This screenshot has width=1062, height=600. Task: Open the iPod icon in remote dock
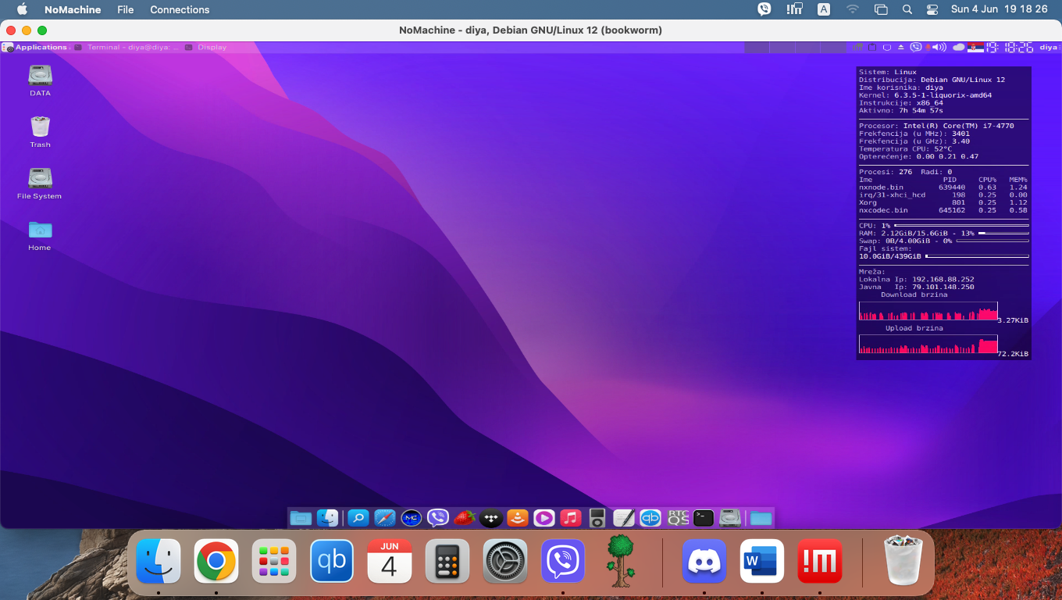click(x=597, y=517)
